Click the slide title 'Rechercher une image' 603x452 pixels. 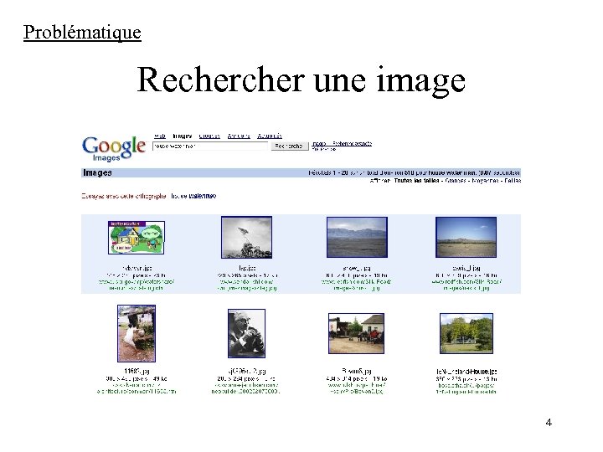click(x=301, y=80)
